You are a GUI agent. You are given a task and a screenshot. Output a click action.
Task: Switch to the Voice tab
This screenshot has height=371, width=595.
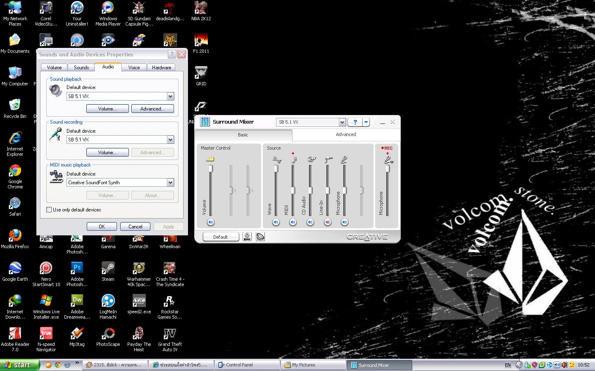[134, 68]
